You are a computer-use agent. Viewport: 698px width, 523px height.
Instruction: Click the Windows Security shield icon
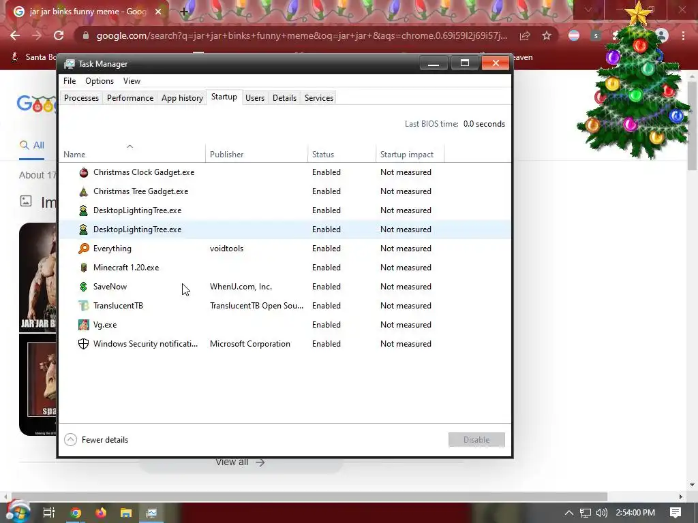click(x=84, y=344)
